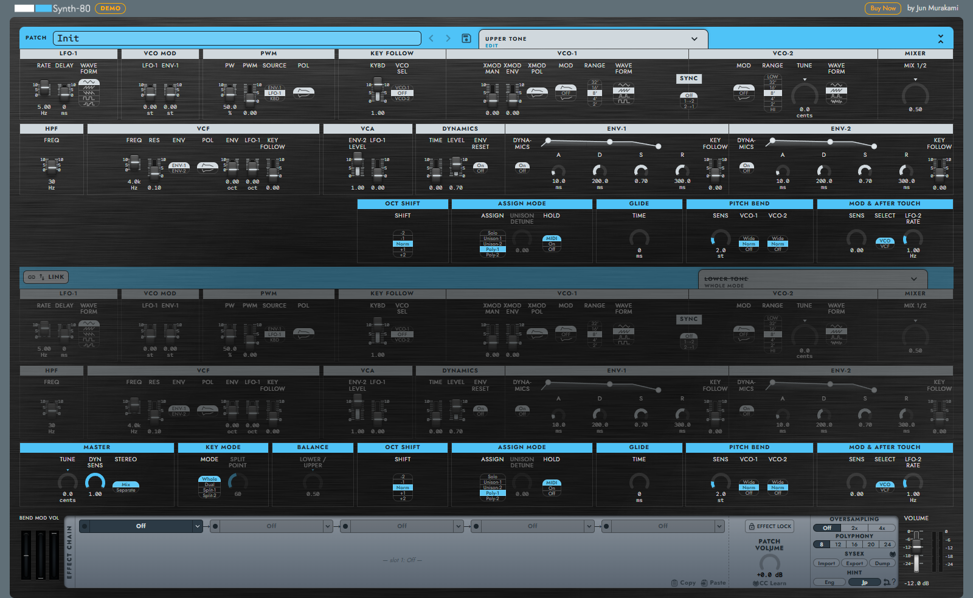Click the PATCH VOLUME knob
Image resolution: width=973 pixels, height=598 pixels.
click(769, 562)
